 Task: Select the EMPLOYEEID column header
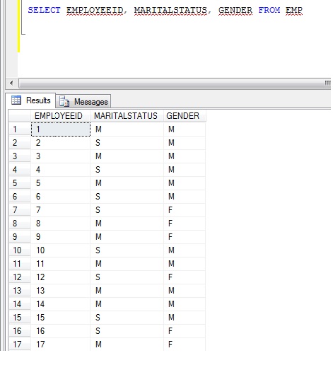60,116
